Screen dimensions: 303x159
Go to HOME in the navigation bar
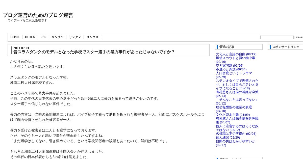coord(15,37)
